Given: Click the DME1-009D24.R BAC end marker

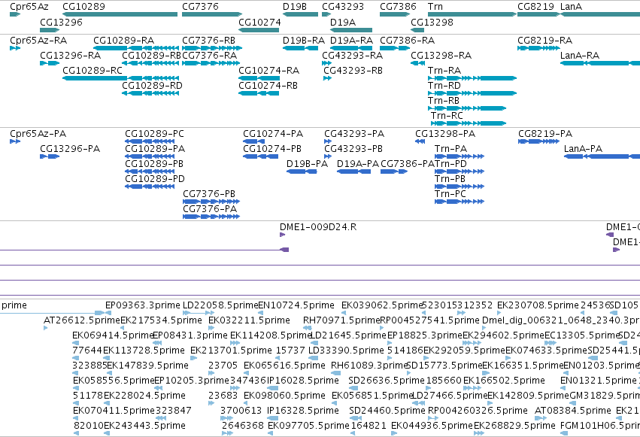Looking at the screenshot, I should (283, 235).
